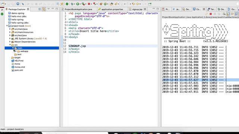Expand the webapp folder node
239x134 pixels.
pyautogui.click(x=16, y=51)
